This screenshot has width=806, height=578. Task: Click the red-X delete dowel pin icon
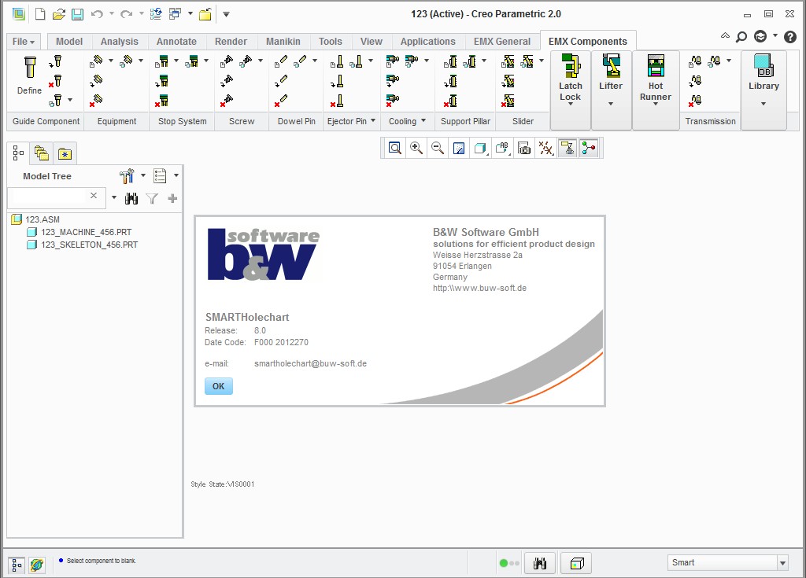pyautogui.click(x=281, y=100)
